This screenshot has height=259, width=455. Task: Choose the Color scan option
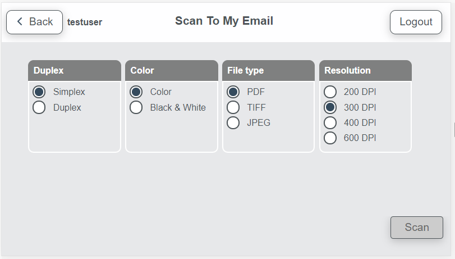coord(136,92)
